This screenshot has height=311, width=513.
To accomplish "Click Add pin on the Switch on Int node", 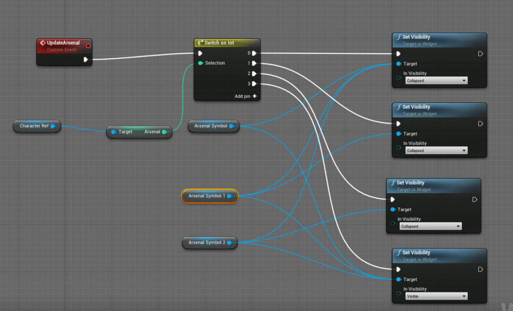I will [246, 96].
